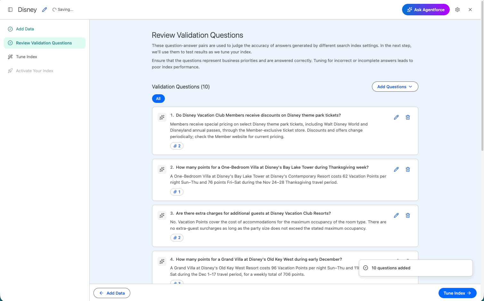
Task: Click the Review Validation Questions page title
Action: coord(198,35)
